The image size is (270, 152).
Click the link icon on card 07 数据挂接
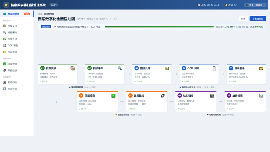(x=163, y=96)
